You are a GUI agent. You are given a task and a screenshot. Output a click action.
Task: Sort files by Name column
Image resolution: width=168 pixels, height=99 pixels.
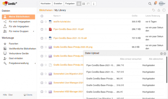coord(57,16)
